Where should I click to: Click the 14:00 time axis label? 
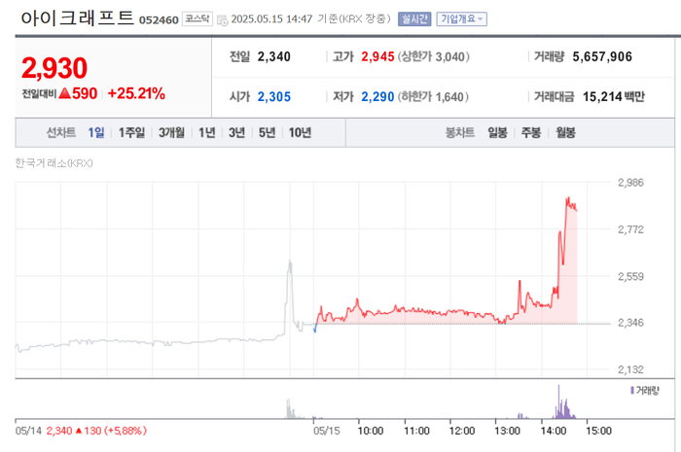click(554, 431)
